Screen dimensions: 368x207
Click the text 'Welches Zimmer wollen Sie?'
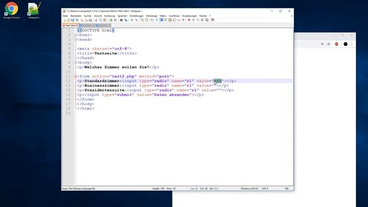pyautogui.click(x=117, y=67)
